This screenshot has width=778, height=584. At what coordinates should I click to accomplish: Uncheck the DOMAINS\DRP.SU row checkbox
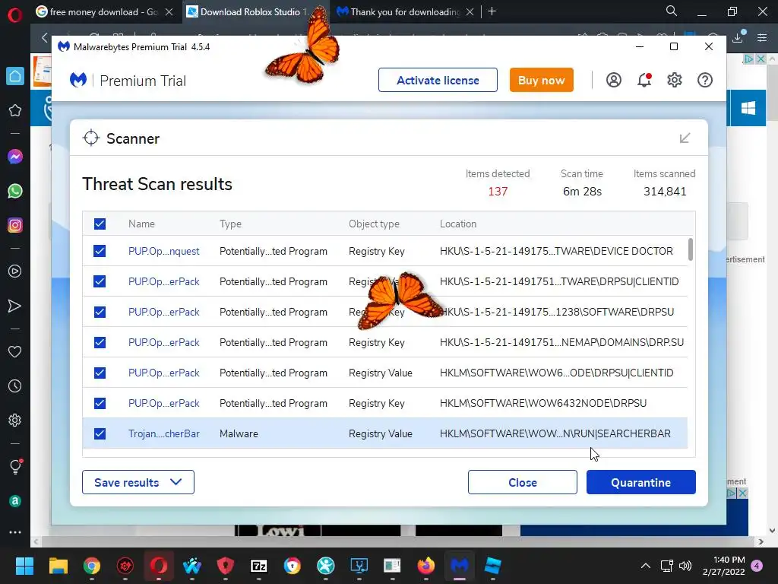100,343
